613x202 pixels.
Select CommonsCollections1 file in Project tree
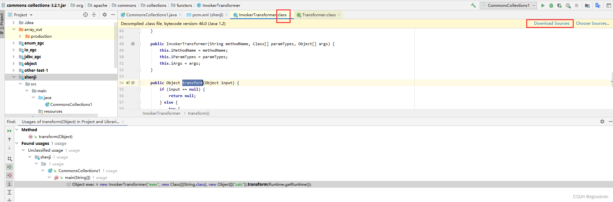click(x=68, y=105)
